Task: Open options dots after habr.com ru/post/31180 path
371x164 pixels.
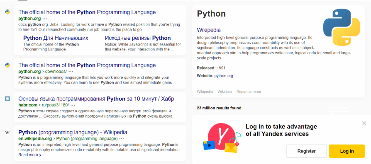Action: coord(73,105)
